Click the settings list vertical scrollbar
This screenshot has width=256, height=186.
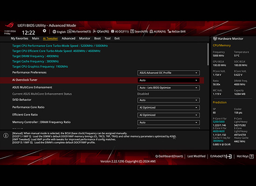click(x=208, y=54)
